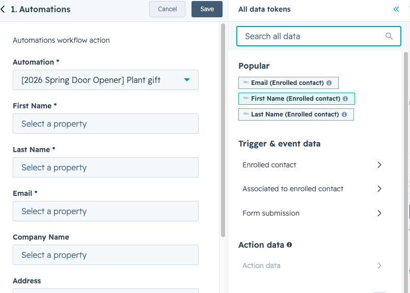
Task: Click the 1. Automations title
Action: click(41, 9)
